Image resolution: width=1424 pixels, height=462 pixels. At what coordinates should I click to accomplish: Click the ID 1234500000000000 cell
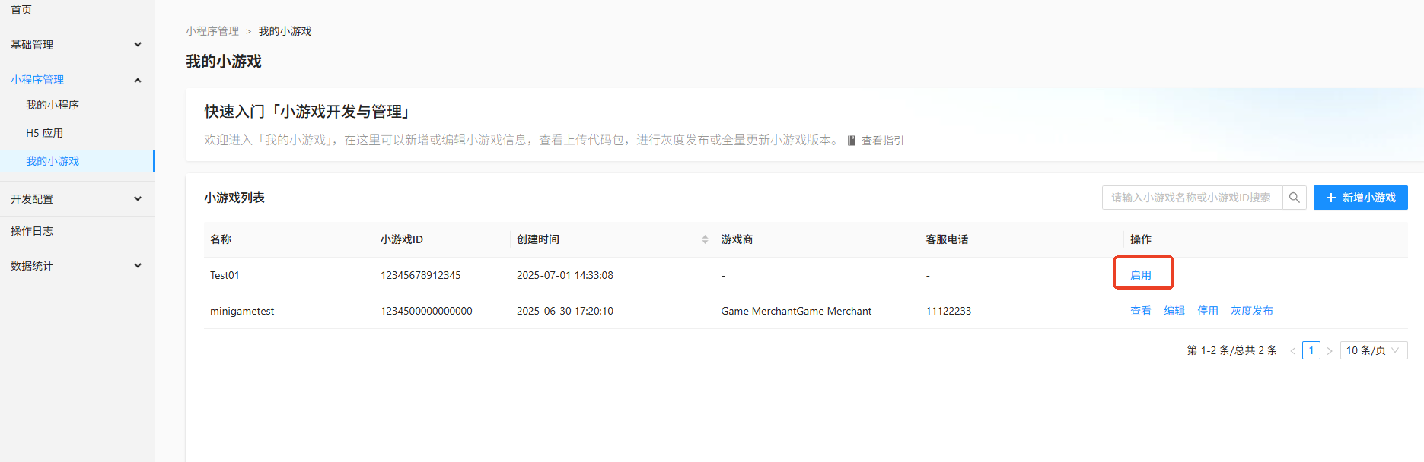pyautogui.click(x=426, y=311)
